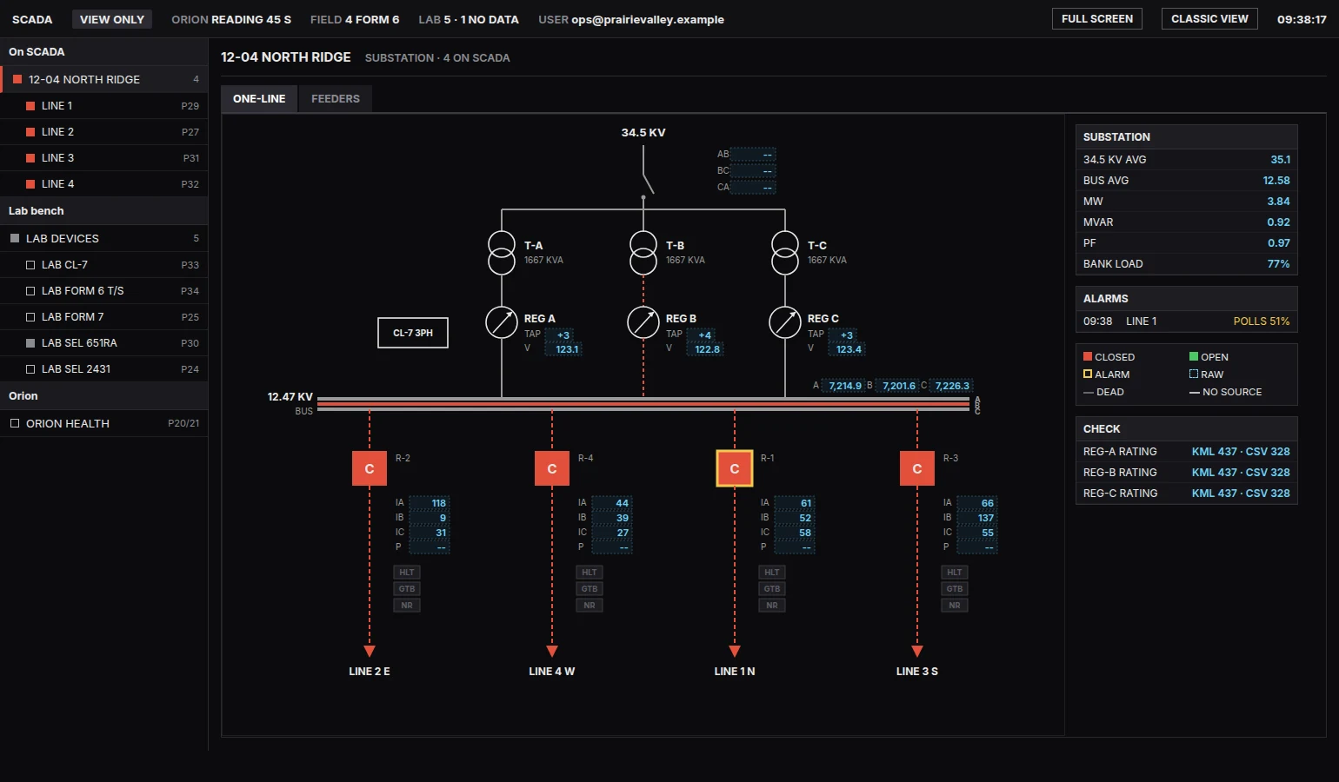Click the LINE 3 S feeder arrow
This screenshot has width=1339, height=782.
[x=917, y=651]
